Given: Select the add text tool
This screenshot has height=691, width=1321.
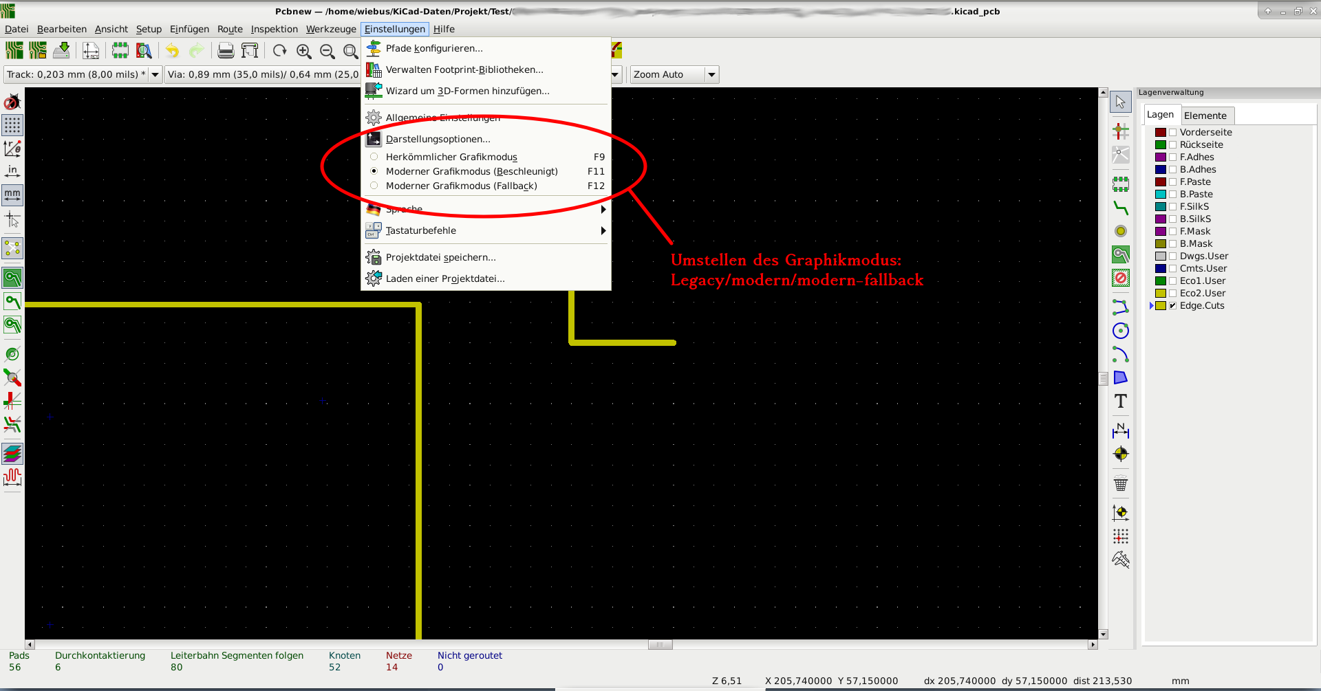Looking at the screenshot, I should (x=1121, y=401).
